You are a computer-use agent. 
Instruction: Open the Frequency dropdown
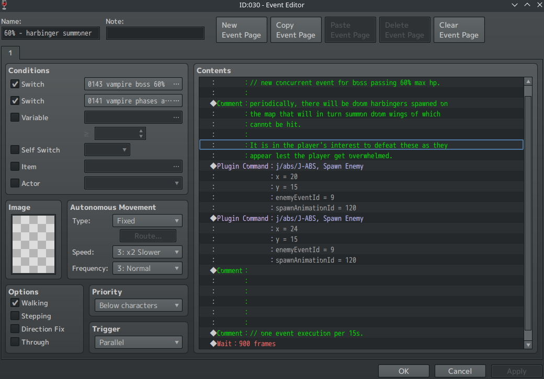pos(148,268)
